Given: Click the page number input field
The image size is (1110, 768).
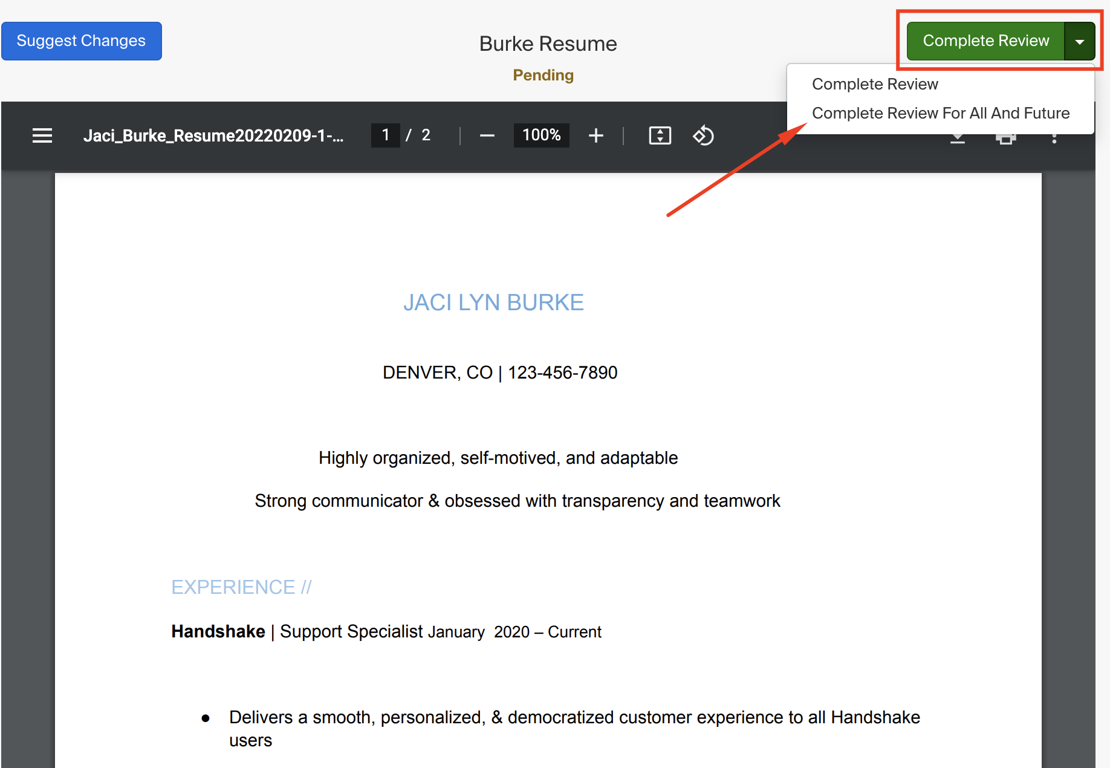Looking at the screenshot, I should coord(385,135).
